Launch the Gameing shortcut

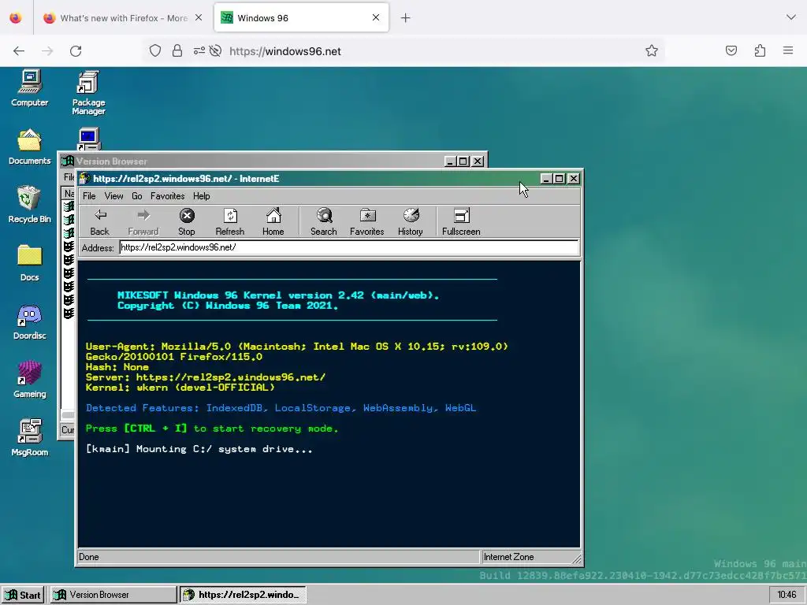(x=29, y=380)
